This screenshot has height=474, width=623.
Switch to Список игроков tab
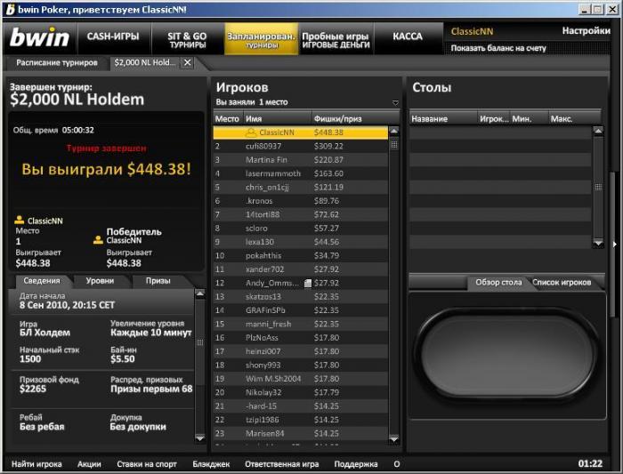click(x=562, y=282)
